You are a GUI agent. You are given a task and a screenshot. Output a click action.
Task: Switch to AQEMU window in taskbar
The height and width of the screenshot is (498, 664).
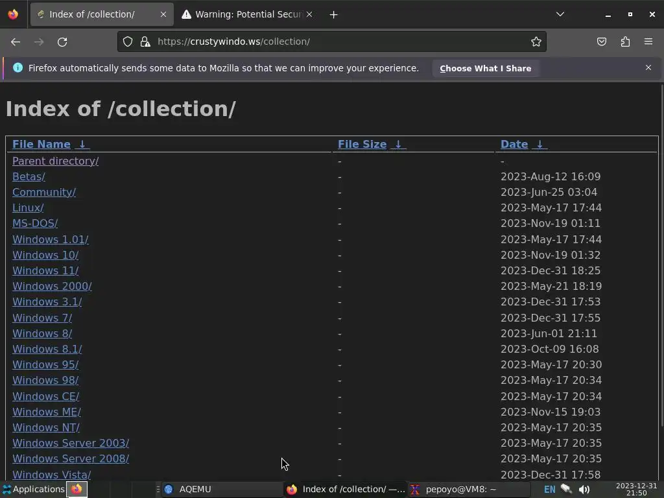coord(220,490)
